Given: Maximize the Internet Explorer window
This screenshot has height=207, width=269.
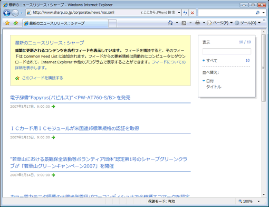Looking at the screenshot, I should [x=253, y=5].
